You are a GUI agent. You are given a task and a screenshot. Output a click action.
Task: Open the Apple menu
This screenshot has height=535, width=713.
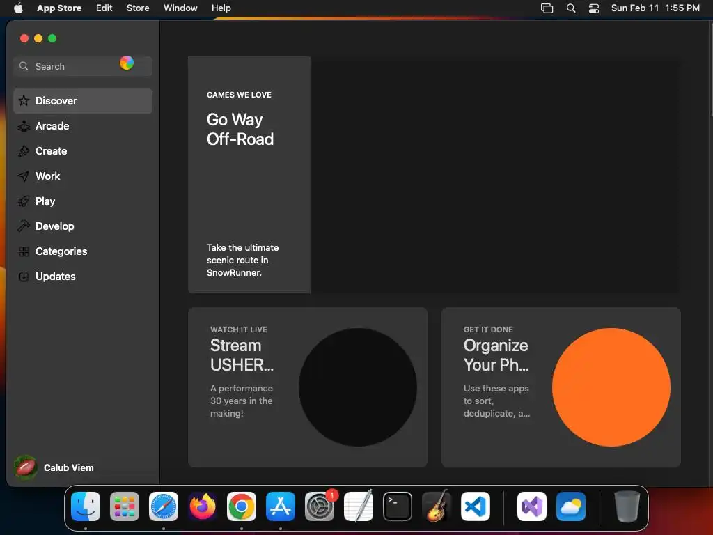(x=18, y=8)
